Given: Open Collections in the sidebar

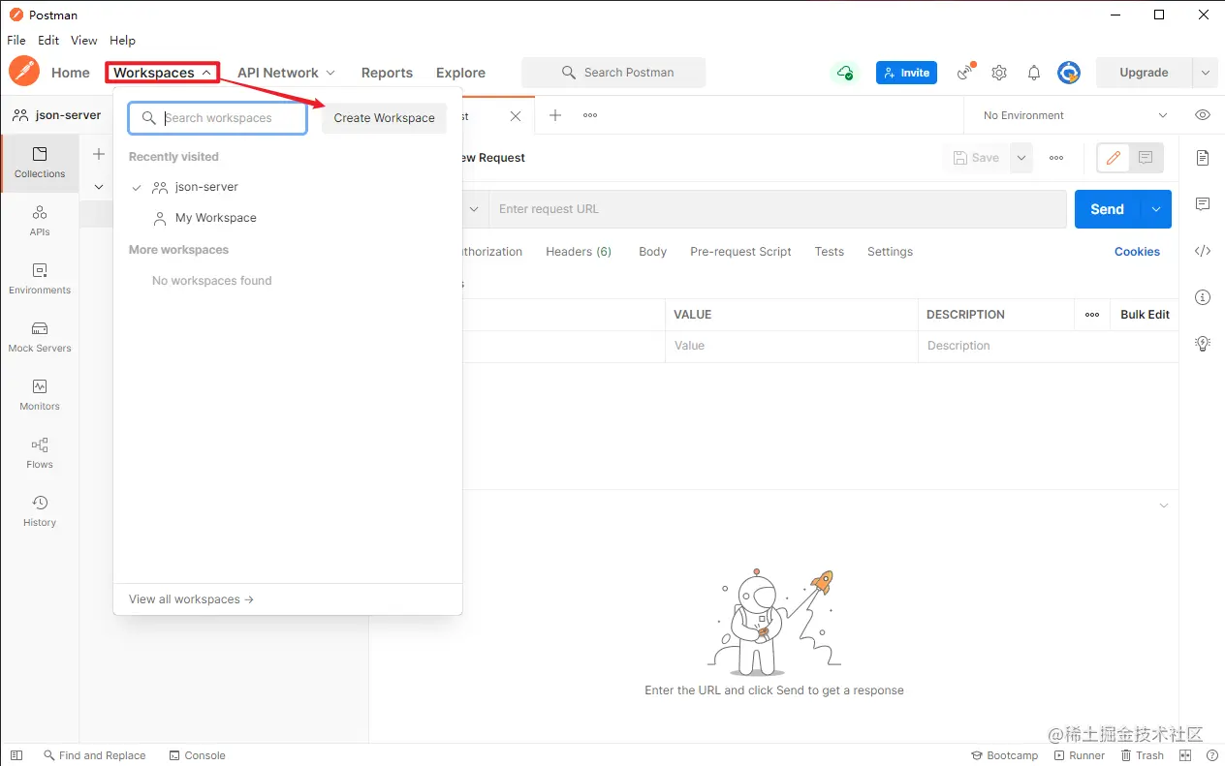Looking at the screenshot, I should pyautogui.click(x=40, y=163).
